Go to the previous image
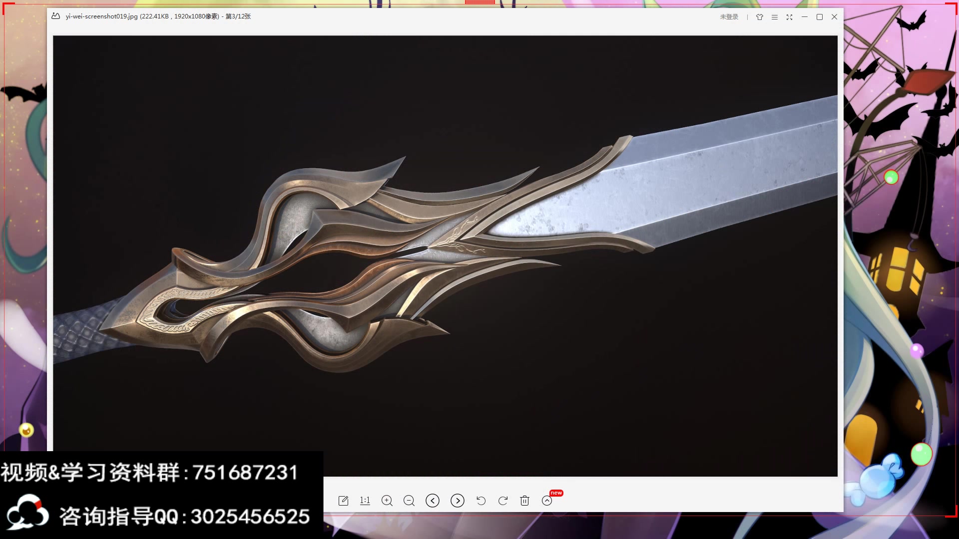The height and width of the screenshot is (539, 959). coord(433,501)
